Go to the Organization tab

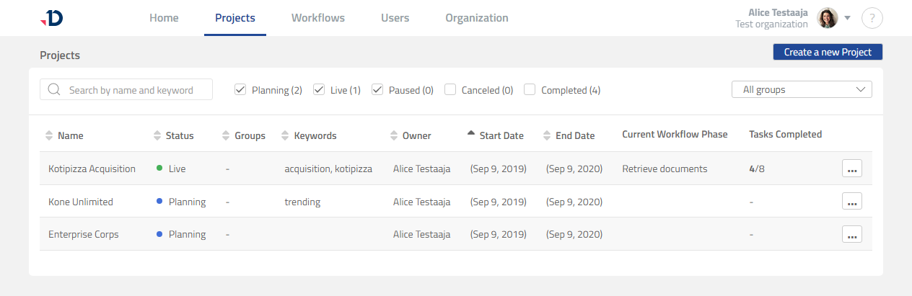click(x=476, y=18)
